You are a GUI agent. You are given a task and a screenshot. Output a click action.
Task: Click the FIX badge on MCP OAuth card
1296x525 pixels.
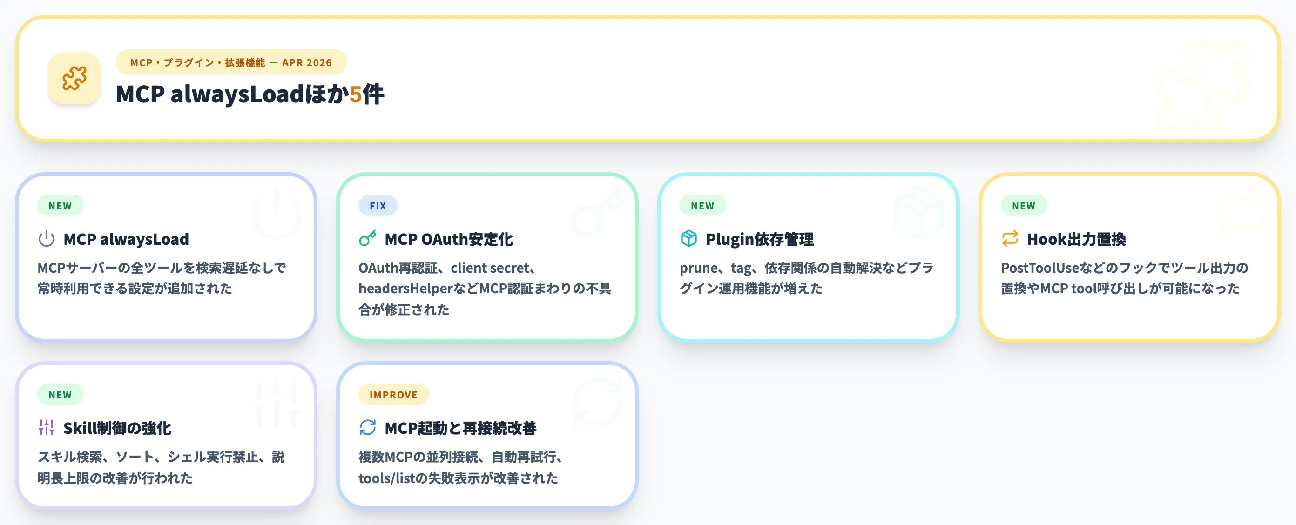[x=378, y=206]
